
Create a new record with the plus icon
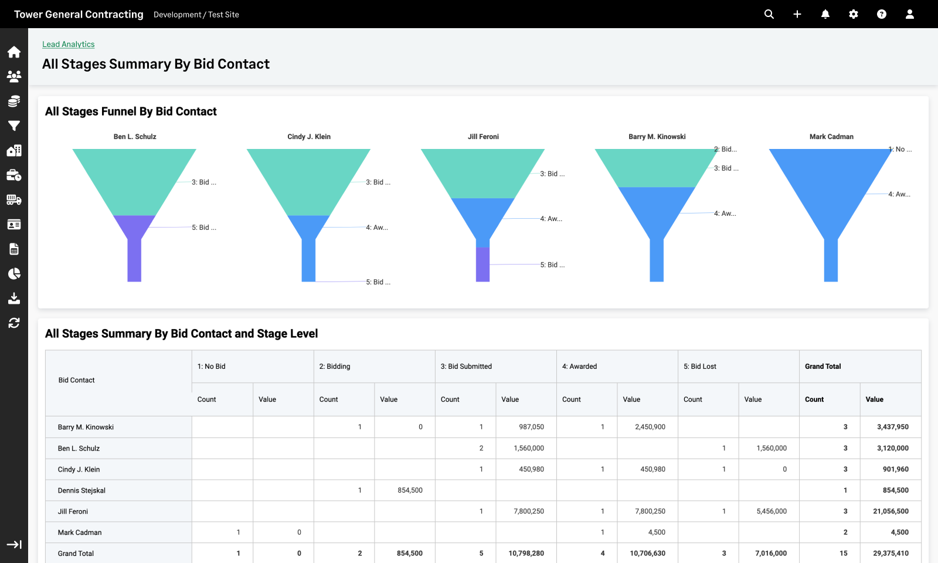click(797, 14)
